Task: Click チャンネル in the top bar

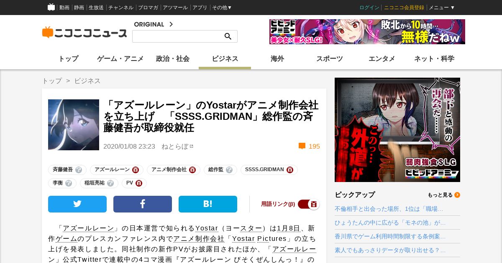Action: click(121, 8)
